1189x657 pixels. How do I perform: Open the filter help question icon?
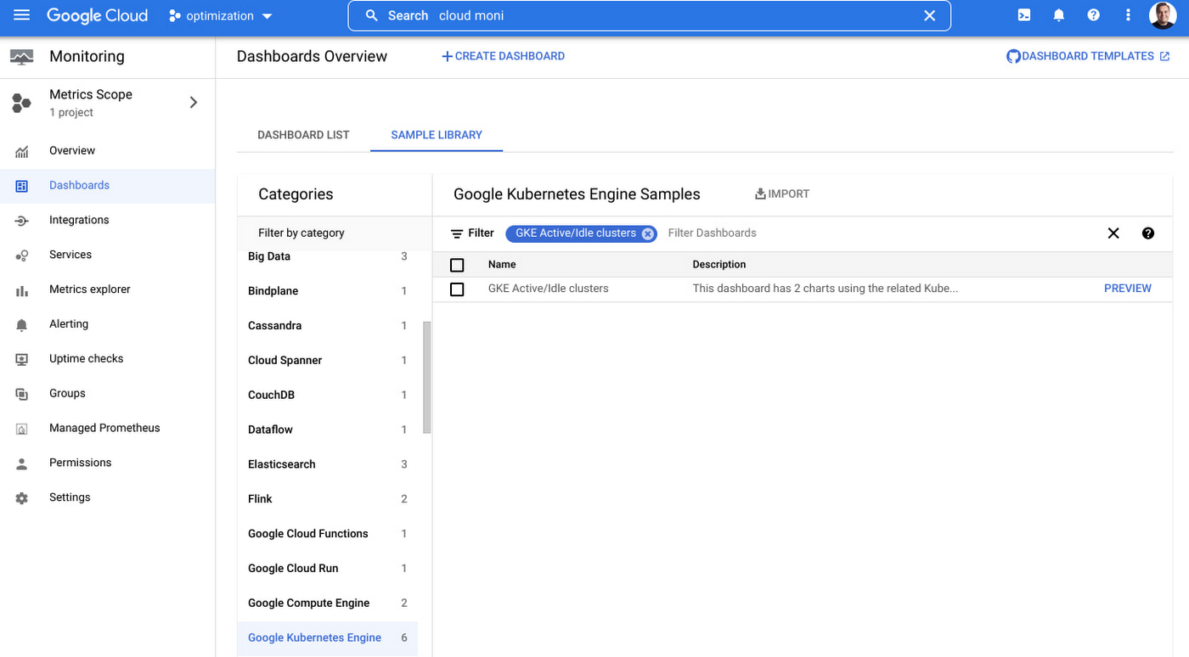pyautogui.click(x=1148, y=233)
